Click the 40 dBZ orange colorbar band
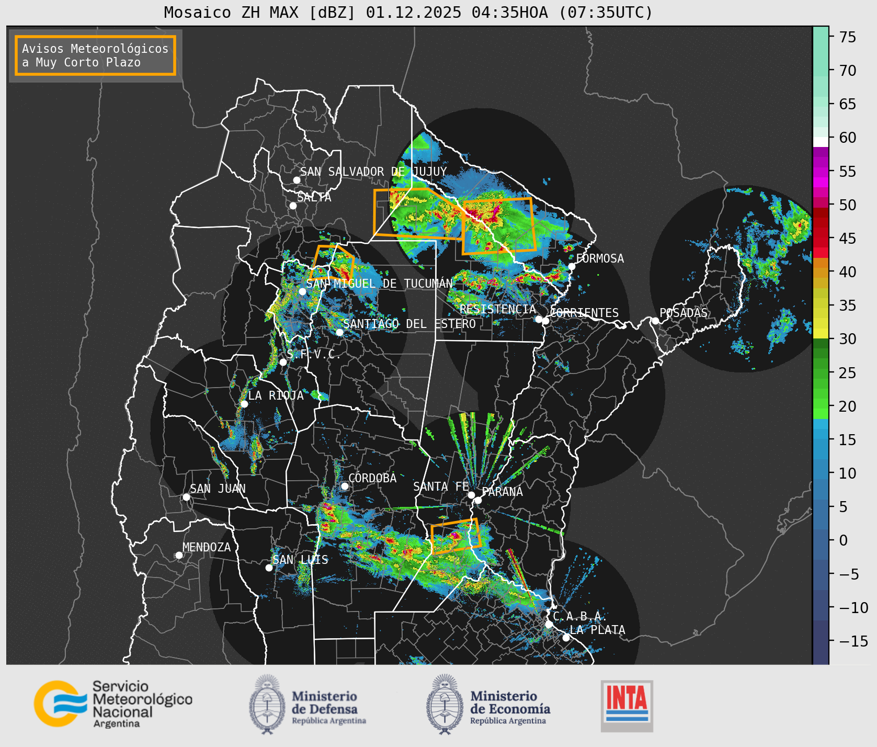The image size is (877, 747). (x=821, y=273)
